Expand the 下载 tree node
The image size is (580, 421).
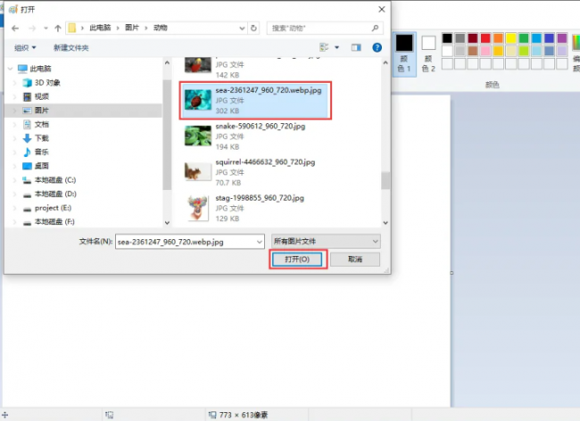15,138
